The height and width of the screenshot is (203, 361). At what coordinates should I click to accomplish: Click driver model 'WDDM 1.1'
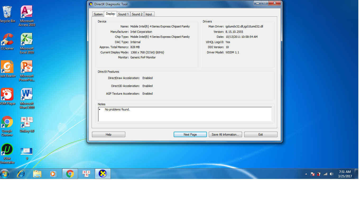point(232,52)
